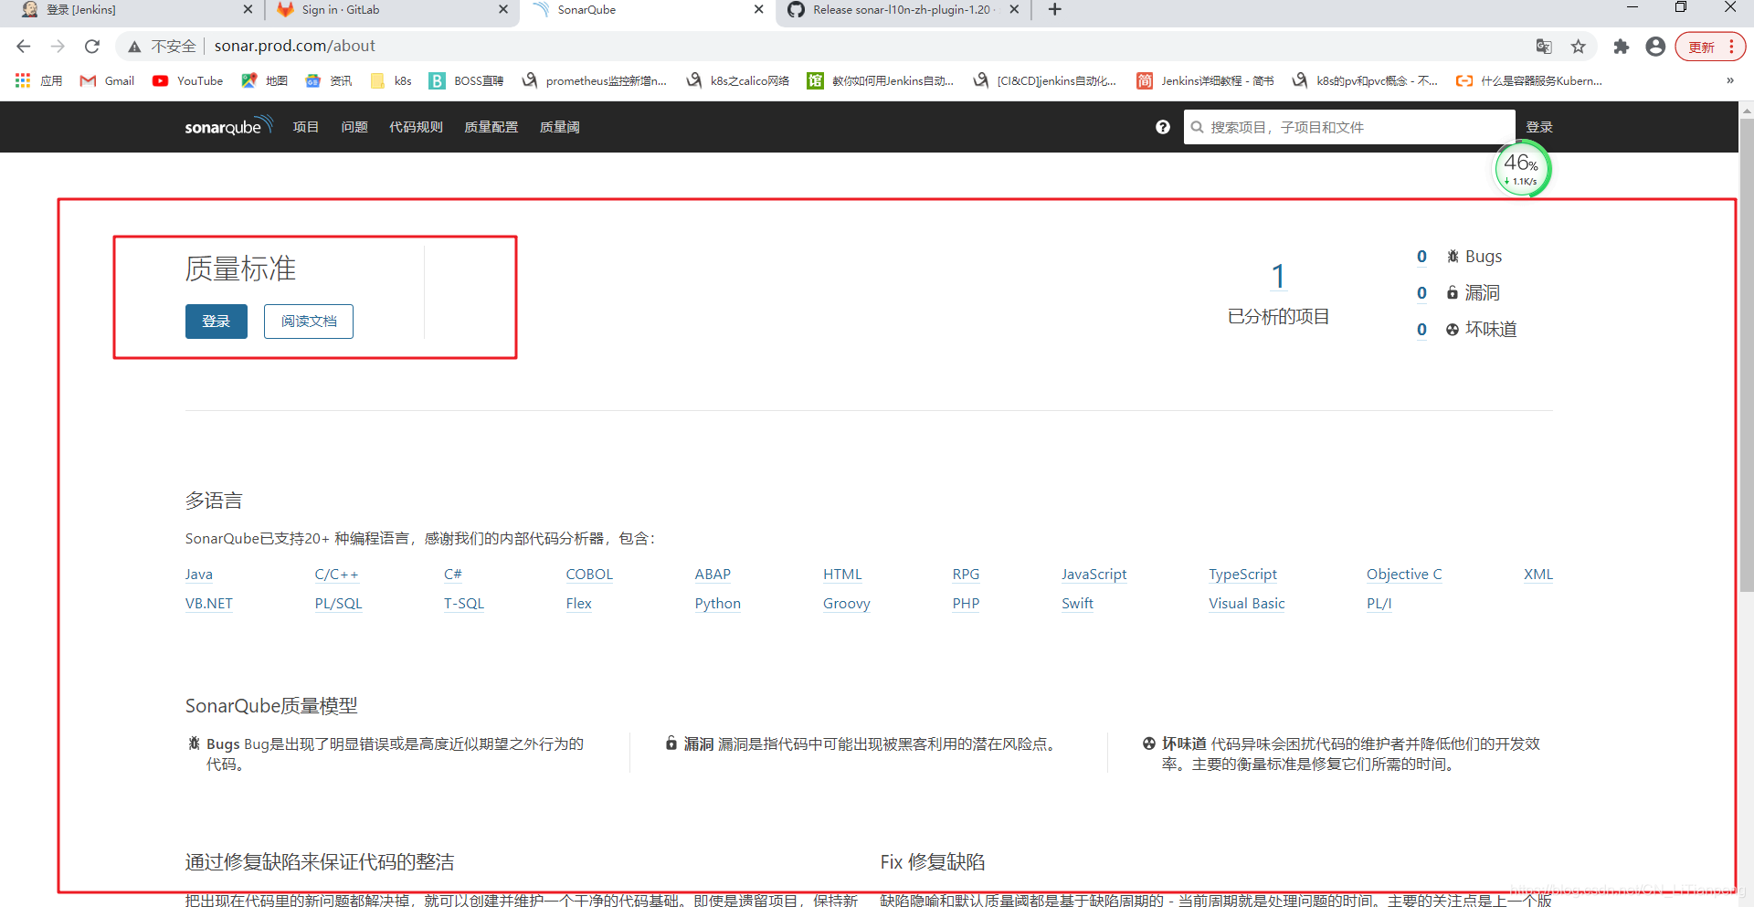1754x907 pixels.
Task: Open the 项目 menu in SonarQube header
Action: tap(305, 127)
